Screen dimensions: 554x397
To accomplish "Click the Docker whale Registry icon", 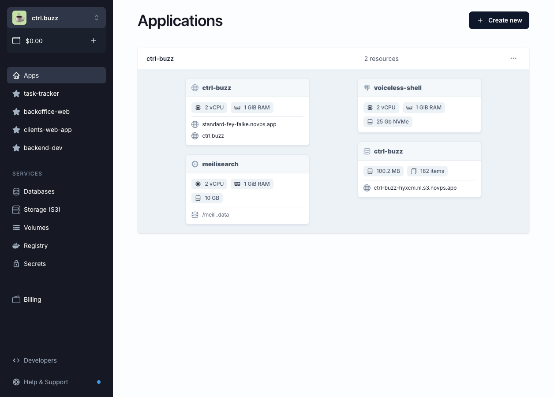I will (16, 246).
